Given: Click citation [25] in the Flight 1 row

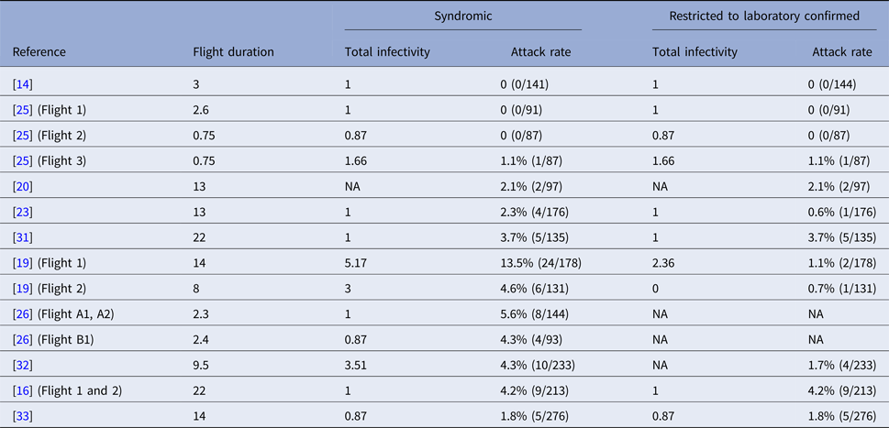Looking at the screenshot, I should point(21,110).
